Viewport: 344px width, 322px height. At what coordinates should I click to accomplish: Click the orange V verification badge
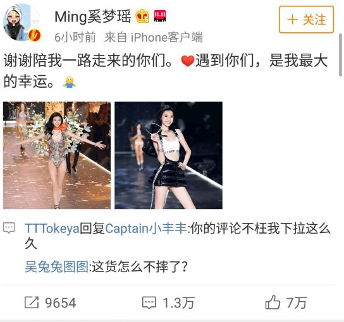[34, 35]
